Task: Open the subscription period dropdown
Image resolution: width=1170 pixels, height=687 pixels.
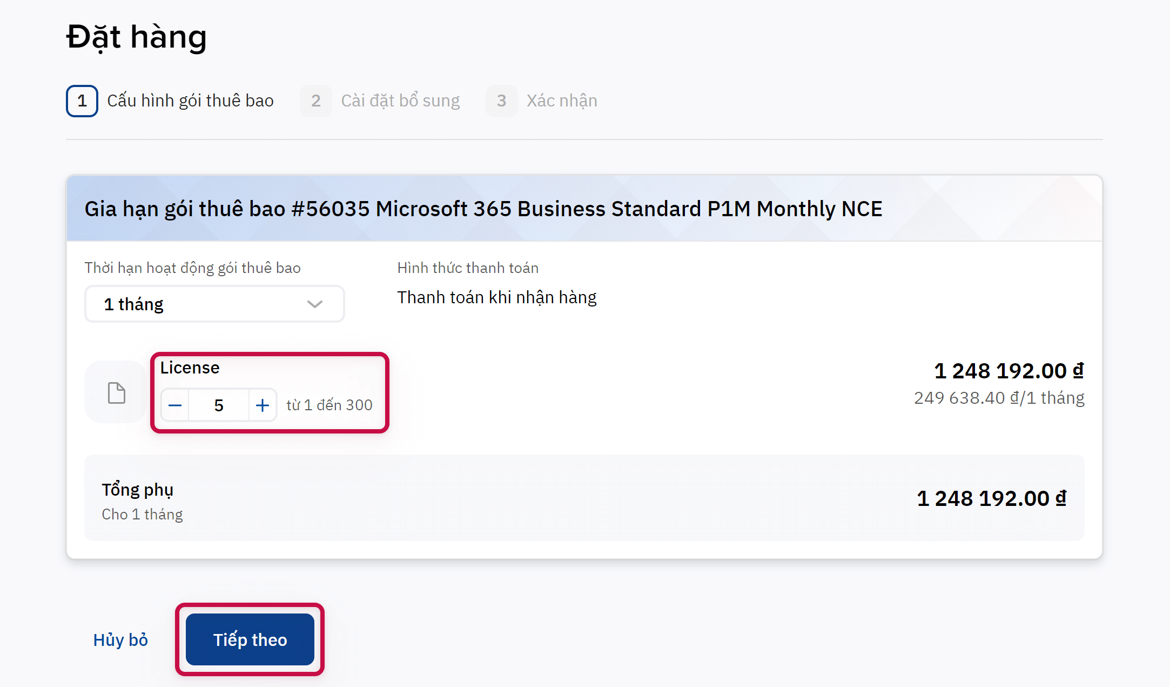Action: pos(214,304)
